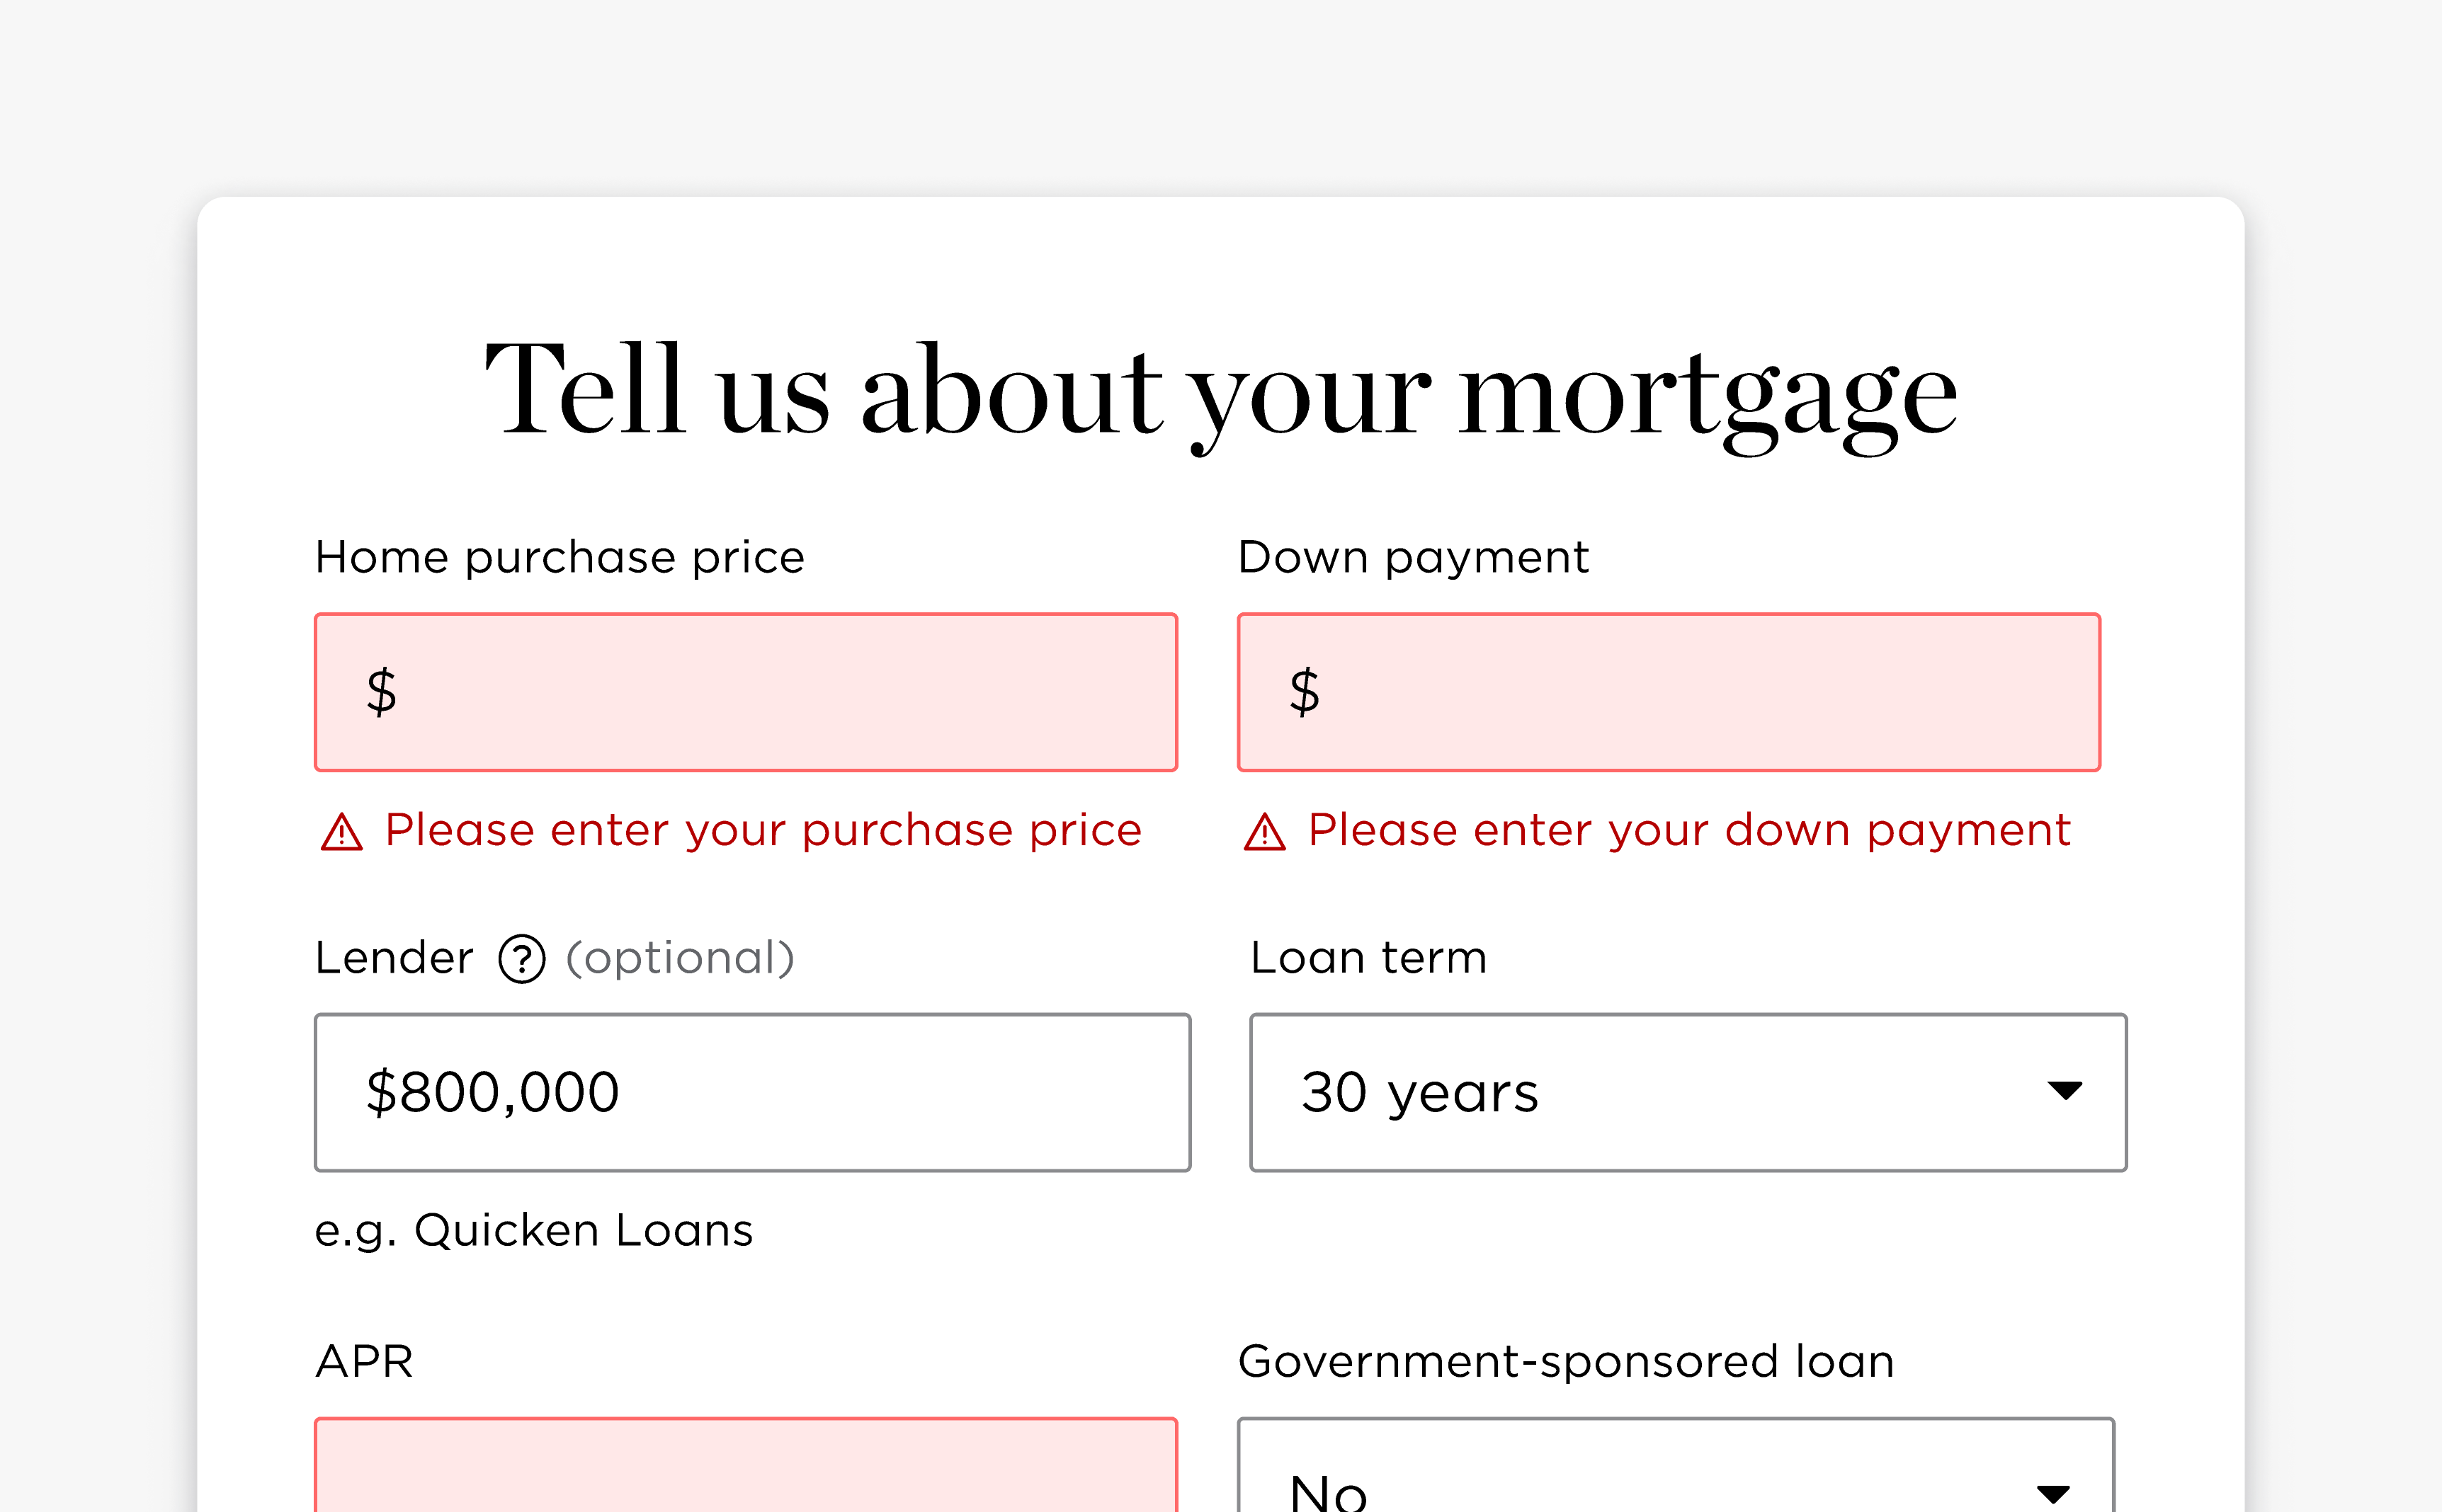Click the "Tell us about your mortgage" heading
The image size is (2442, 1512).
point(1220,392)
